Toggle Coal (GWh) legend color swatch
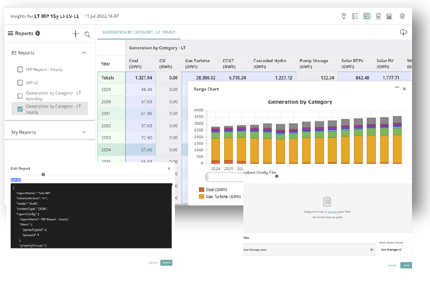The image size is (430, 281). [x=202, y=190]
